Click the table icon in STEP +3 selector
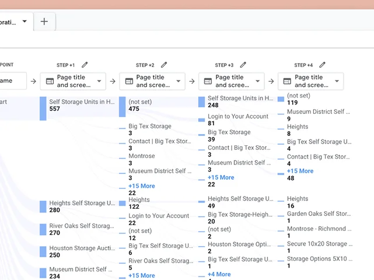This screenshot has height=280, width=374. tap(208, 81)
